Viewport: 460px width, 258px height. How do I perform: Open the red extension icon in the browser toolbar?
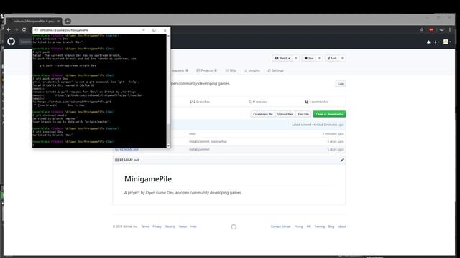(431, 29)
